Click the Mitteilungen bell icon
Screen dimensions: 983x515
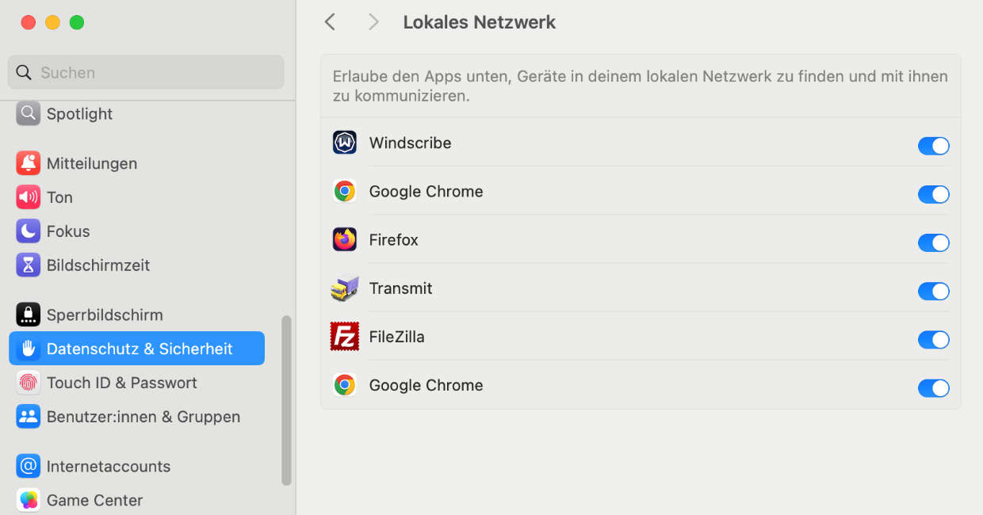point(28,164)
